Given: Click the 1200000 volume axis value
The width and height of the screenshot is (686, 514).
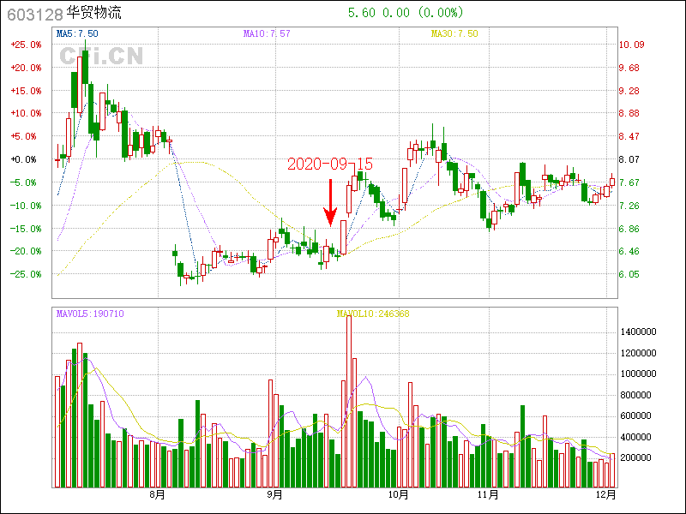Looking at the screenshot, I should pyautogui.click(x=639, y=353).
